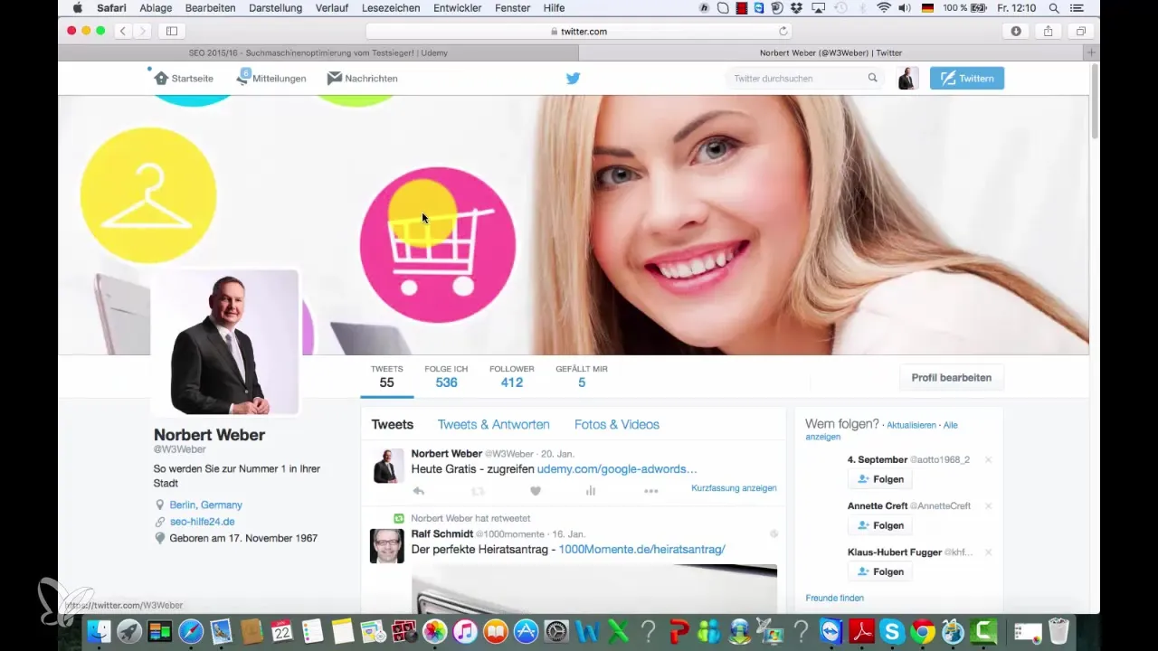Open the Dropbox menu bar icon
This screenshot has width=1158, height=651.
pyautogui.click(x=794, y=8)
